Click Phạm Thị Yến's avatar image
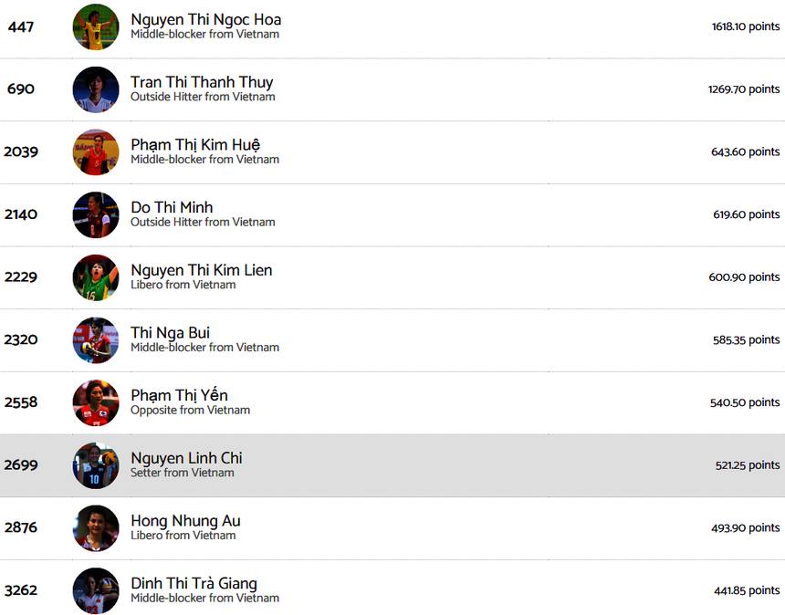This screenshot has height=615, width=785. tap(96, 402)
